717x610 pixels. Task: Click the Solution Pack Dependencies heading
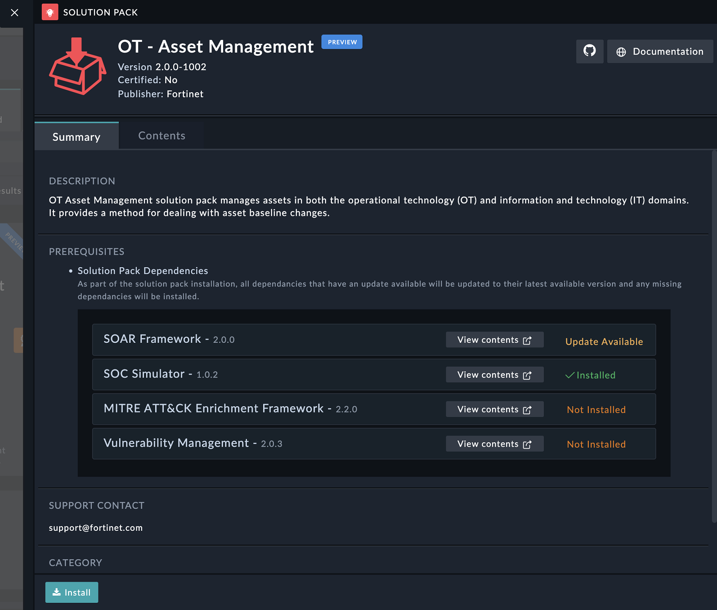pyautogui.click(x=143, y=271)
